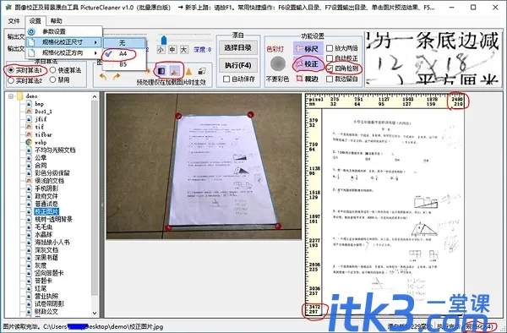The width and height of the screenshot is (507, 333).
Task: Click the file tree scrollbar up arrow
Action: (95, 96)
